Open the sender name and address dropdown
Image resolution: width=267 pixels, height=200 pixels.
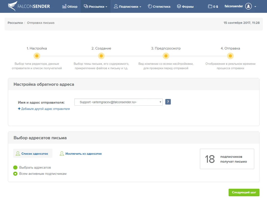pyautogui.click(x=119, y=102)
